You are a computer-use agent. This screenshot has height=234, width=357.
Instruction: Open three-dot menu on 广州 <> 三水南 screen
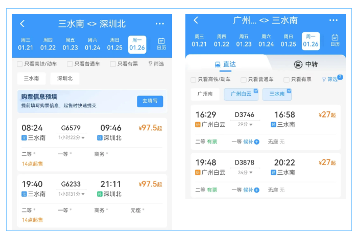(x=334, y=20)
